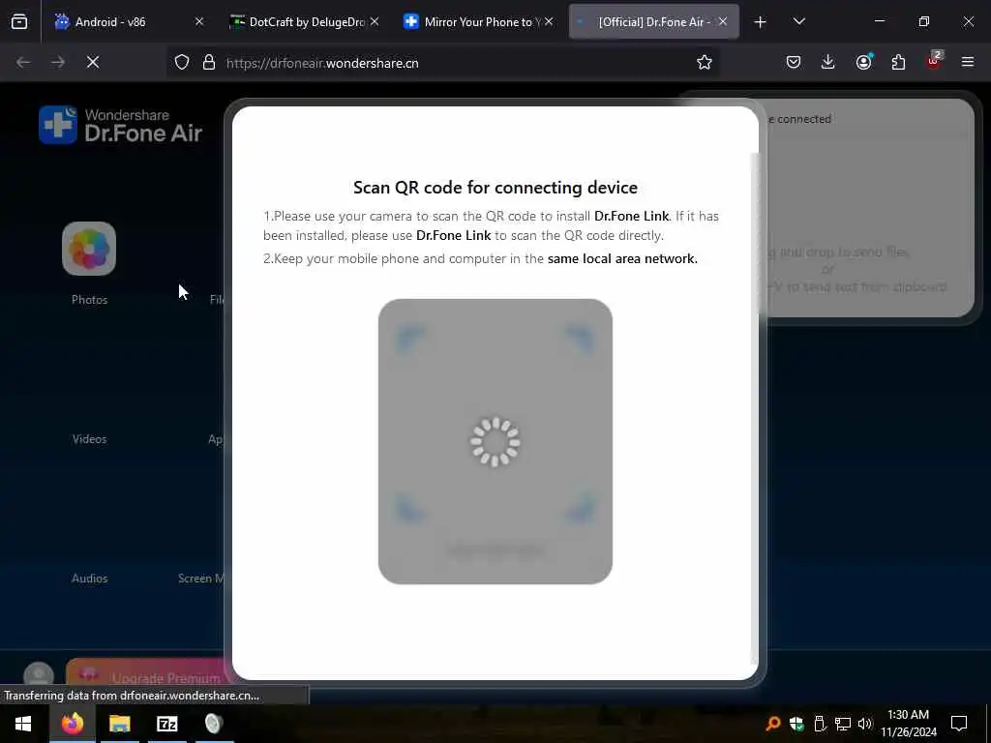This screenshot has height=743, width=991.
Task: Open the Firefox View button
Action: coord(19,21)
